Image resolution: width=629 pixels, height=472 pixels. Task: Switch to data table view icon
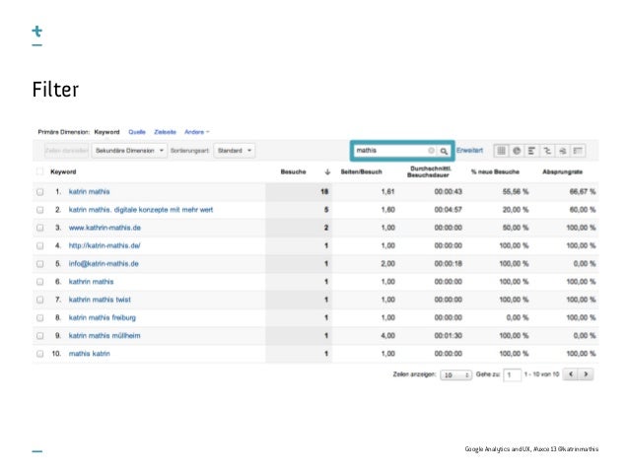(500, 151)
